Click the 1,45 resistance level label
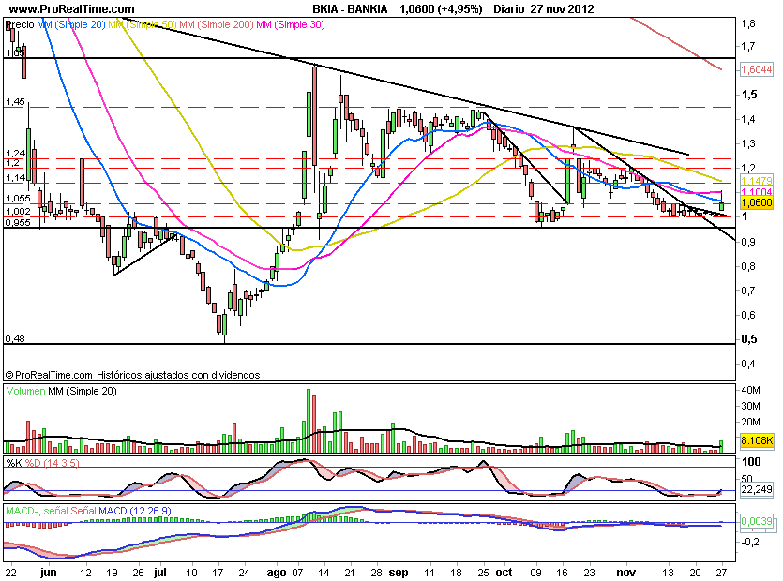Viewport: 783px width, 581px height. pos(15,102)
